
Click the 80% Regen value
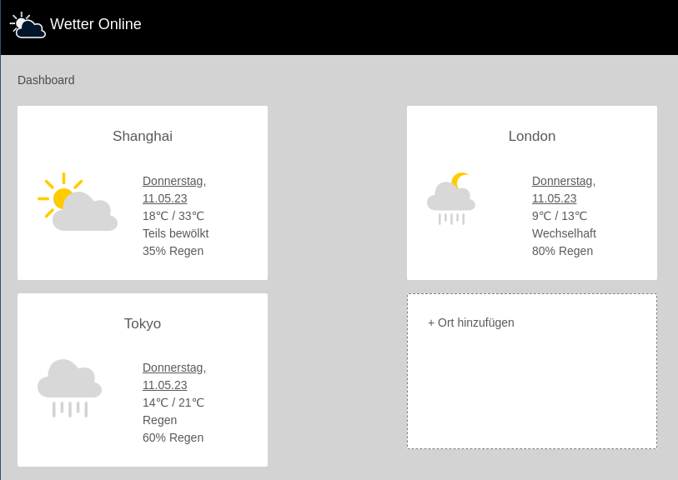[x=562, y=251]
